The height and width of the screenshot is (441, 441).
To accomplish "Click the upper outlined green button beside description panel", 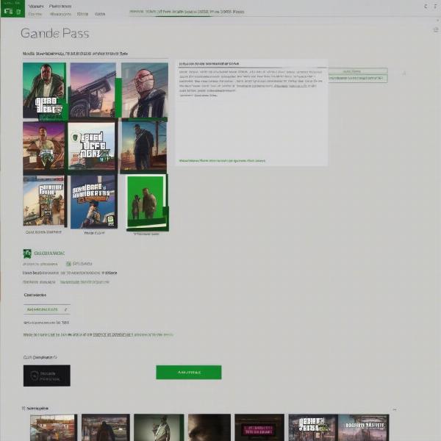I will tap(358, 71).
